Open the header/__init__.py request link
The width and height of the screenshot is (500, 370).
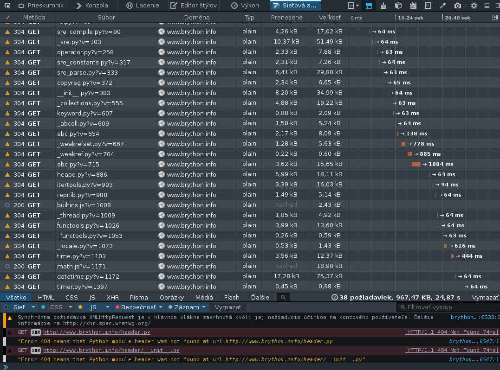tap(111, 350)
